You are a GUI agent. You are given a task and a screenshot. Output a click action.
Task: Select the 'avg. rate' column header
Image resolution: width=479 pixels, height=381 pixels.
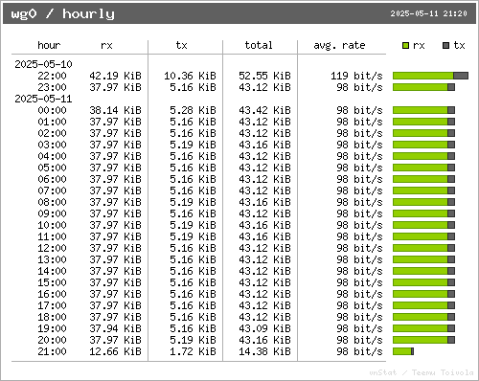[339, 45]
